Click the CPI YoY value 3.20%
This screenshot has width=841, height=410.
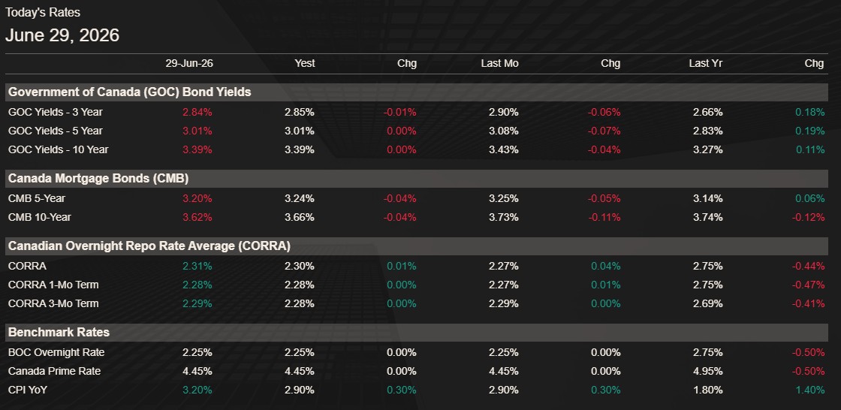(x=197, y=390)
